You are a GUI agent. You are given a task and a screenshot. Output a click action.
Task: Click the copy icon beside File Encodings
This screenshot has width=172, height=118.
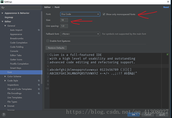pyautogui.click(x=39, y=93)
